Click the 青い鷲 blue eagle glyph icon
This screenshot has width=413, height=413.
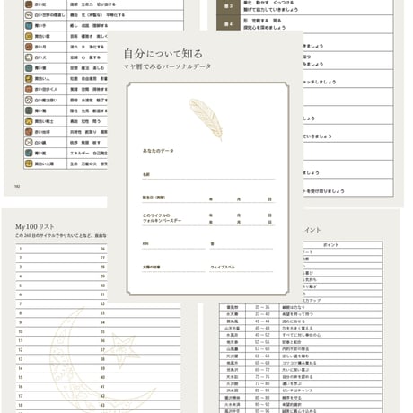click(x=29, y=110)
